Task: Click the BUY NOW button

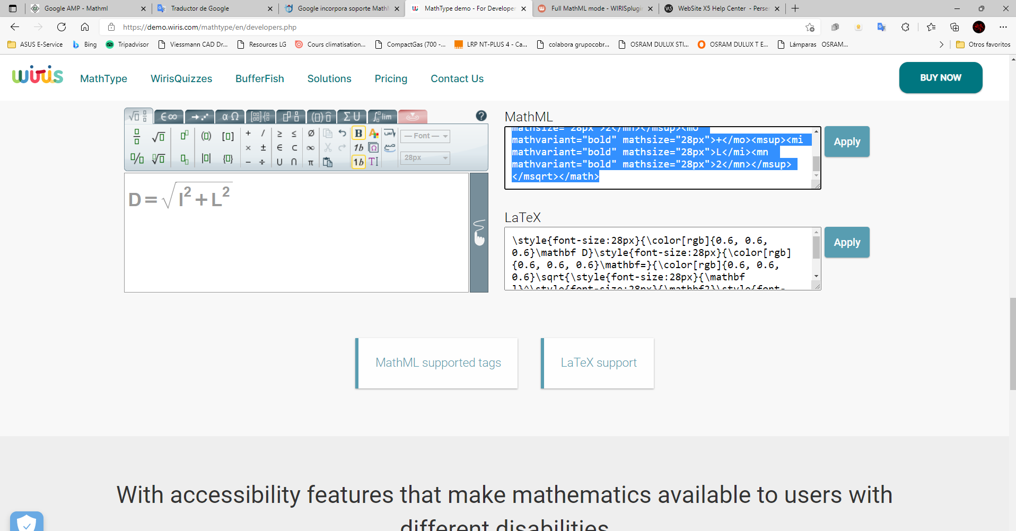Action: pyautogui.click(x=940, y=77)
